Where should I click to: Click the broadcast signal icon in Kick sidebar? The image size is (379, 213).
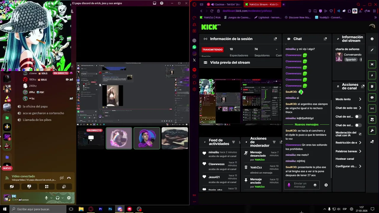coord(372,109)
